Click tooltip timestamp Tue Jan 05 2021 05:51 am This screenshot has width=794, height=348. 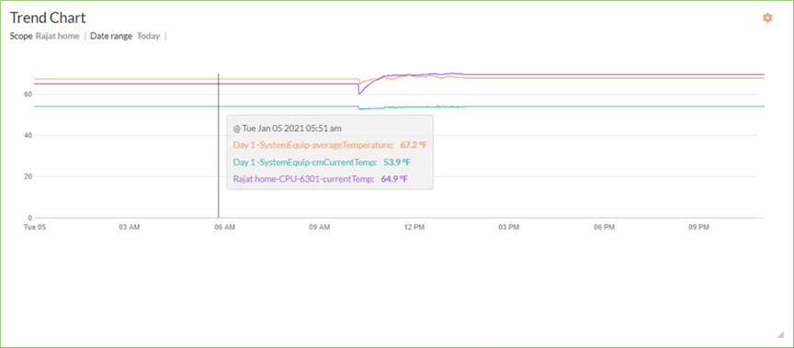point(287,129)
